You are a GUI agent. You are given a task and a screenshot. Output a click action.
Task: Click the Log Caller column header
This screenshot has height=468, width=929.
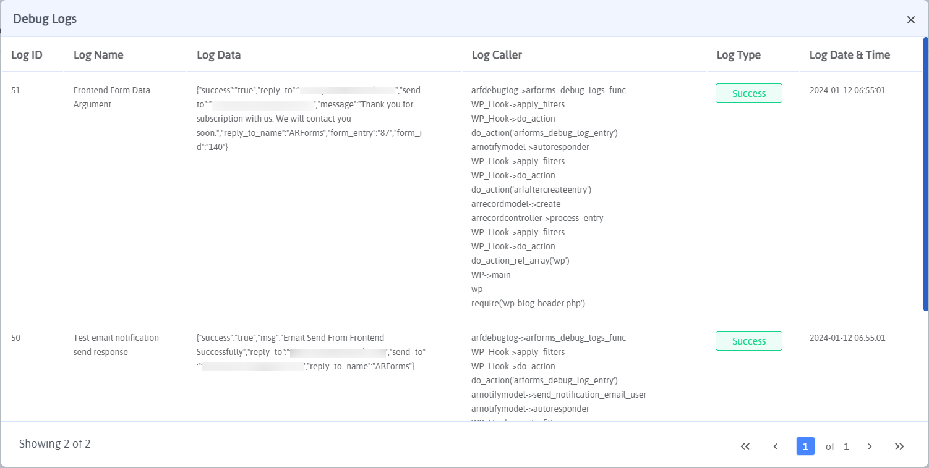pos(497,54)
